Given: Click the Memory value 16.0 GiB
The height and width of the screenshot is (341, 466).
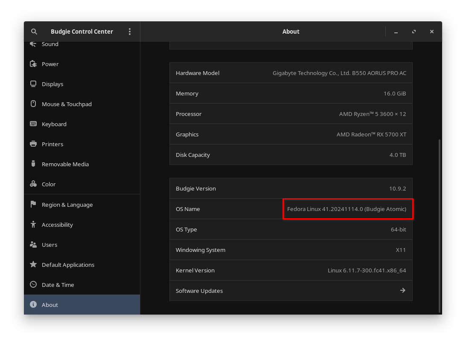Looking at the screenshot, I should click(x=395, y=93).
